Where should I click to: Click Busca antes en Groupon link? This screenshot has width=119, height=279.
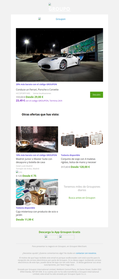[x=82, y=198]
